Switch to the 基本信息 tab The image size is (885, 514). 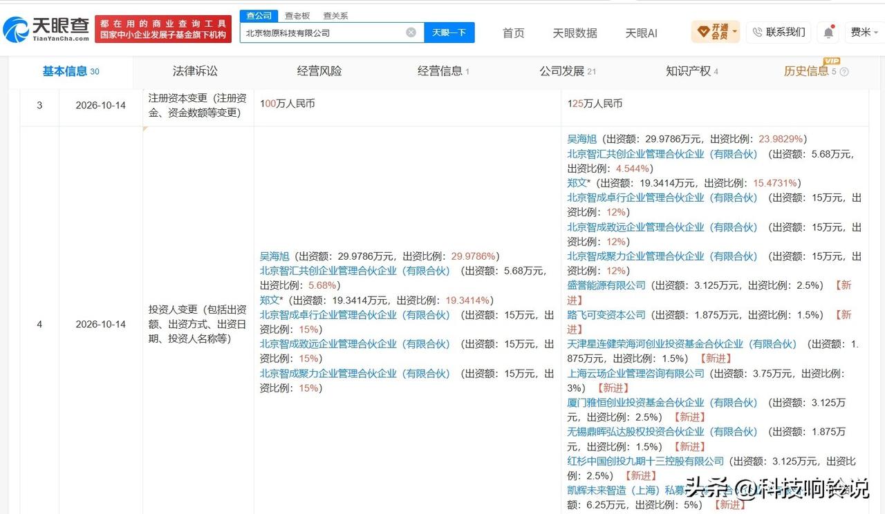(71, 71)
